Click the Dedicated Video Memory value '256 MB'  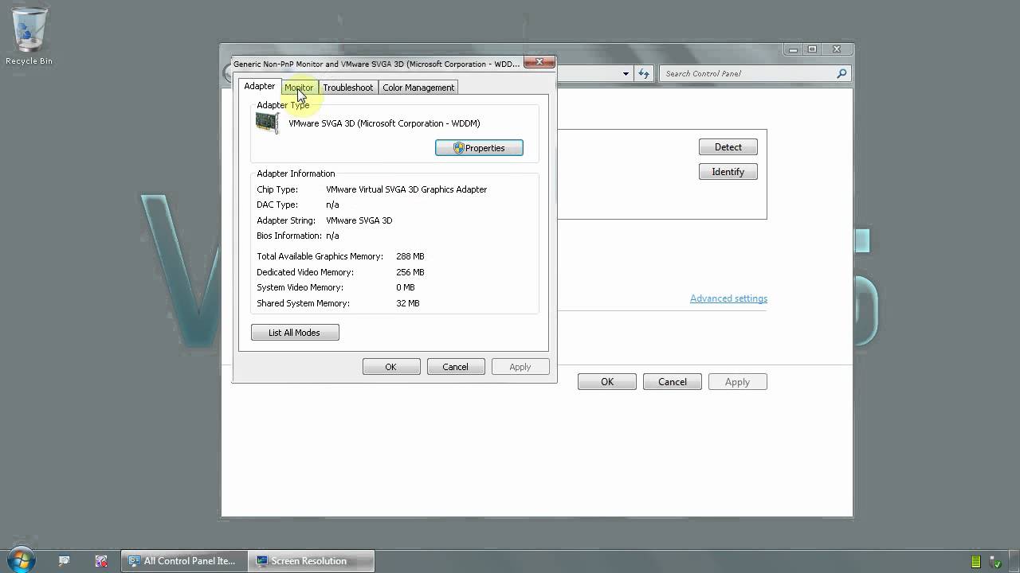410,272
